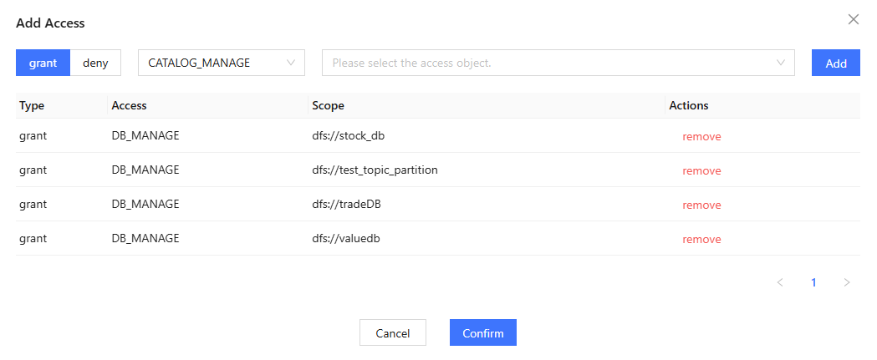Click the access object dropdown arrow
Viewport: 877px width, 360px height.
(782, 63)
